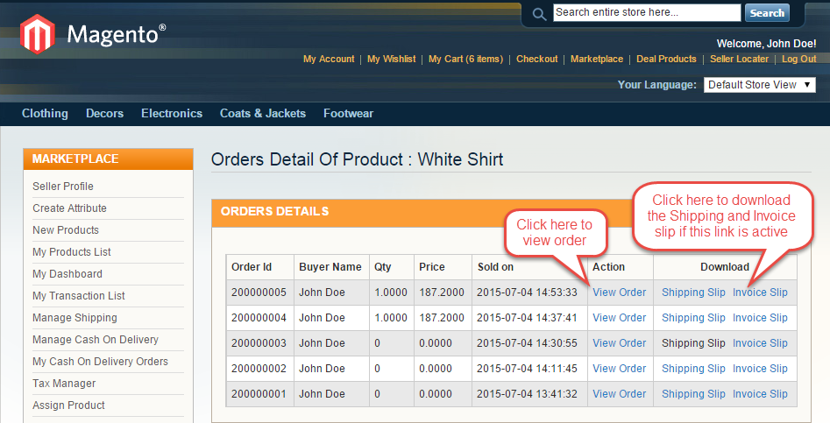Download Invoice Slip for order 200000003
Screen dimensions: 830x423
760,343
